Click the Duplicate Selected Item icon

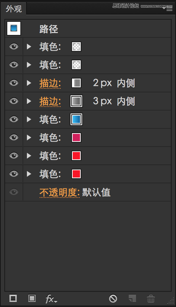click(132, 298)
